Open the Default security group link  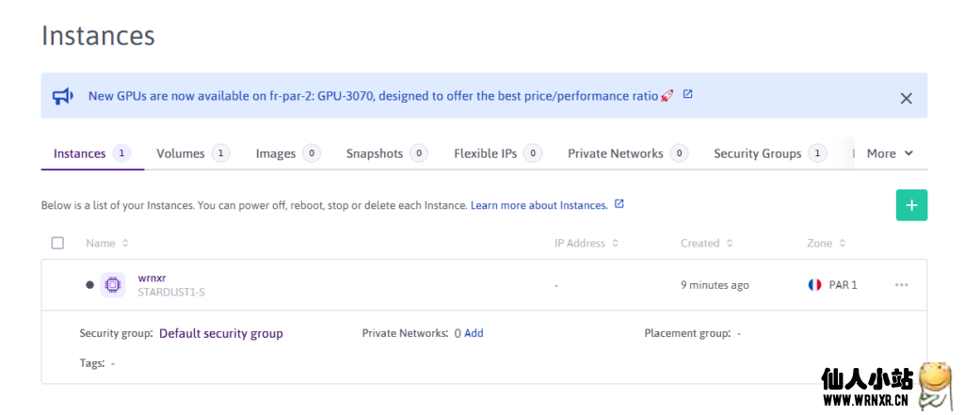(220, 333)
